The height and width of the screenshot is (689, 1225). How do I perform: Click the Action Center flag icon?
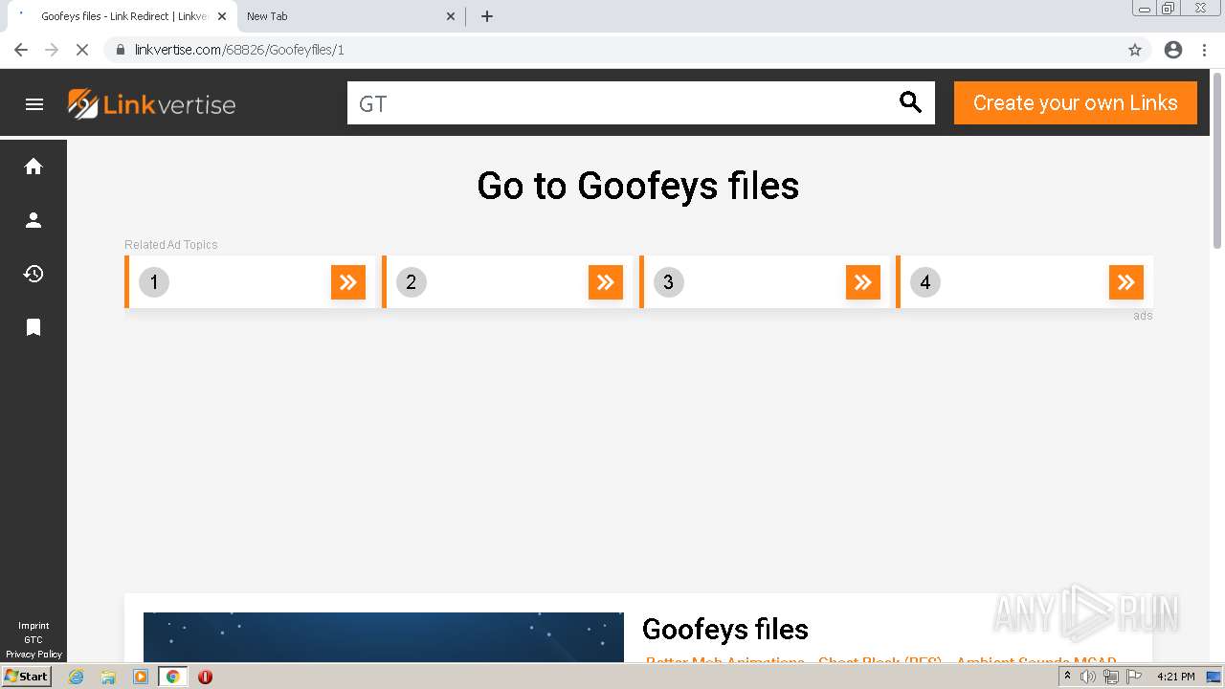point(1134,677)
